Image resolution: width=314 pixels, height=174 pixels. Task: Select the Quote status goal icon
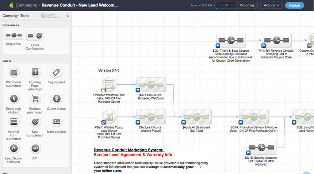[57, 99]
